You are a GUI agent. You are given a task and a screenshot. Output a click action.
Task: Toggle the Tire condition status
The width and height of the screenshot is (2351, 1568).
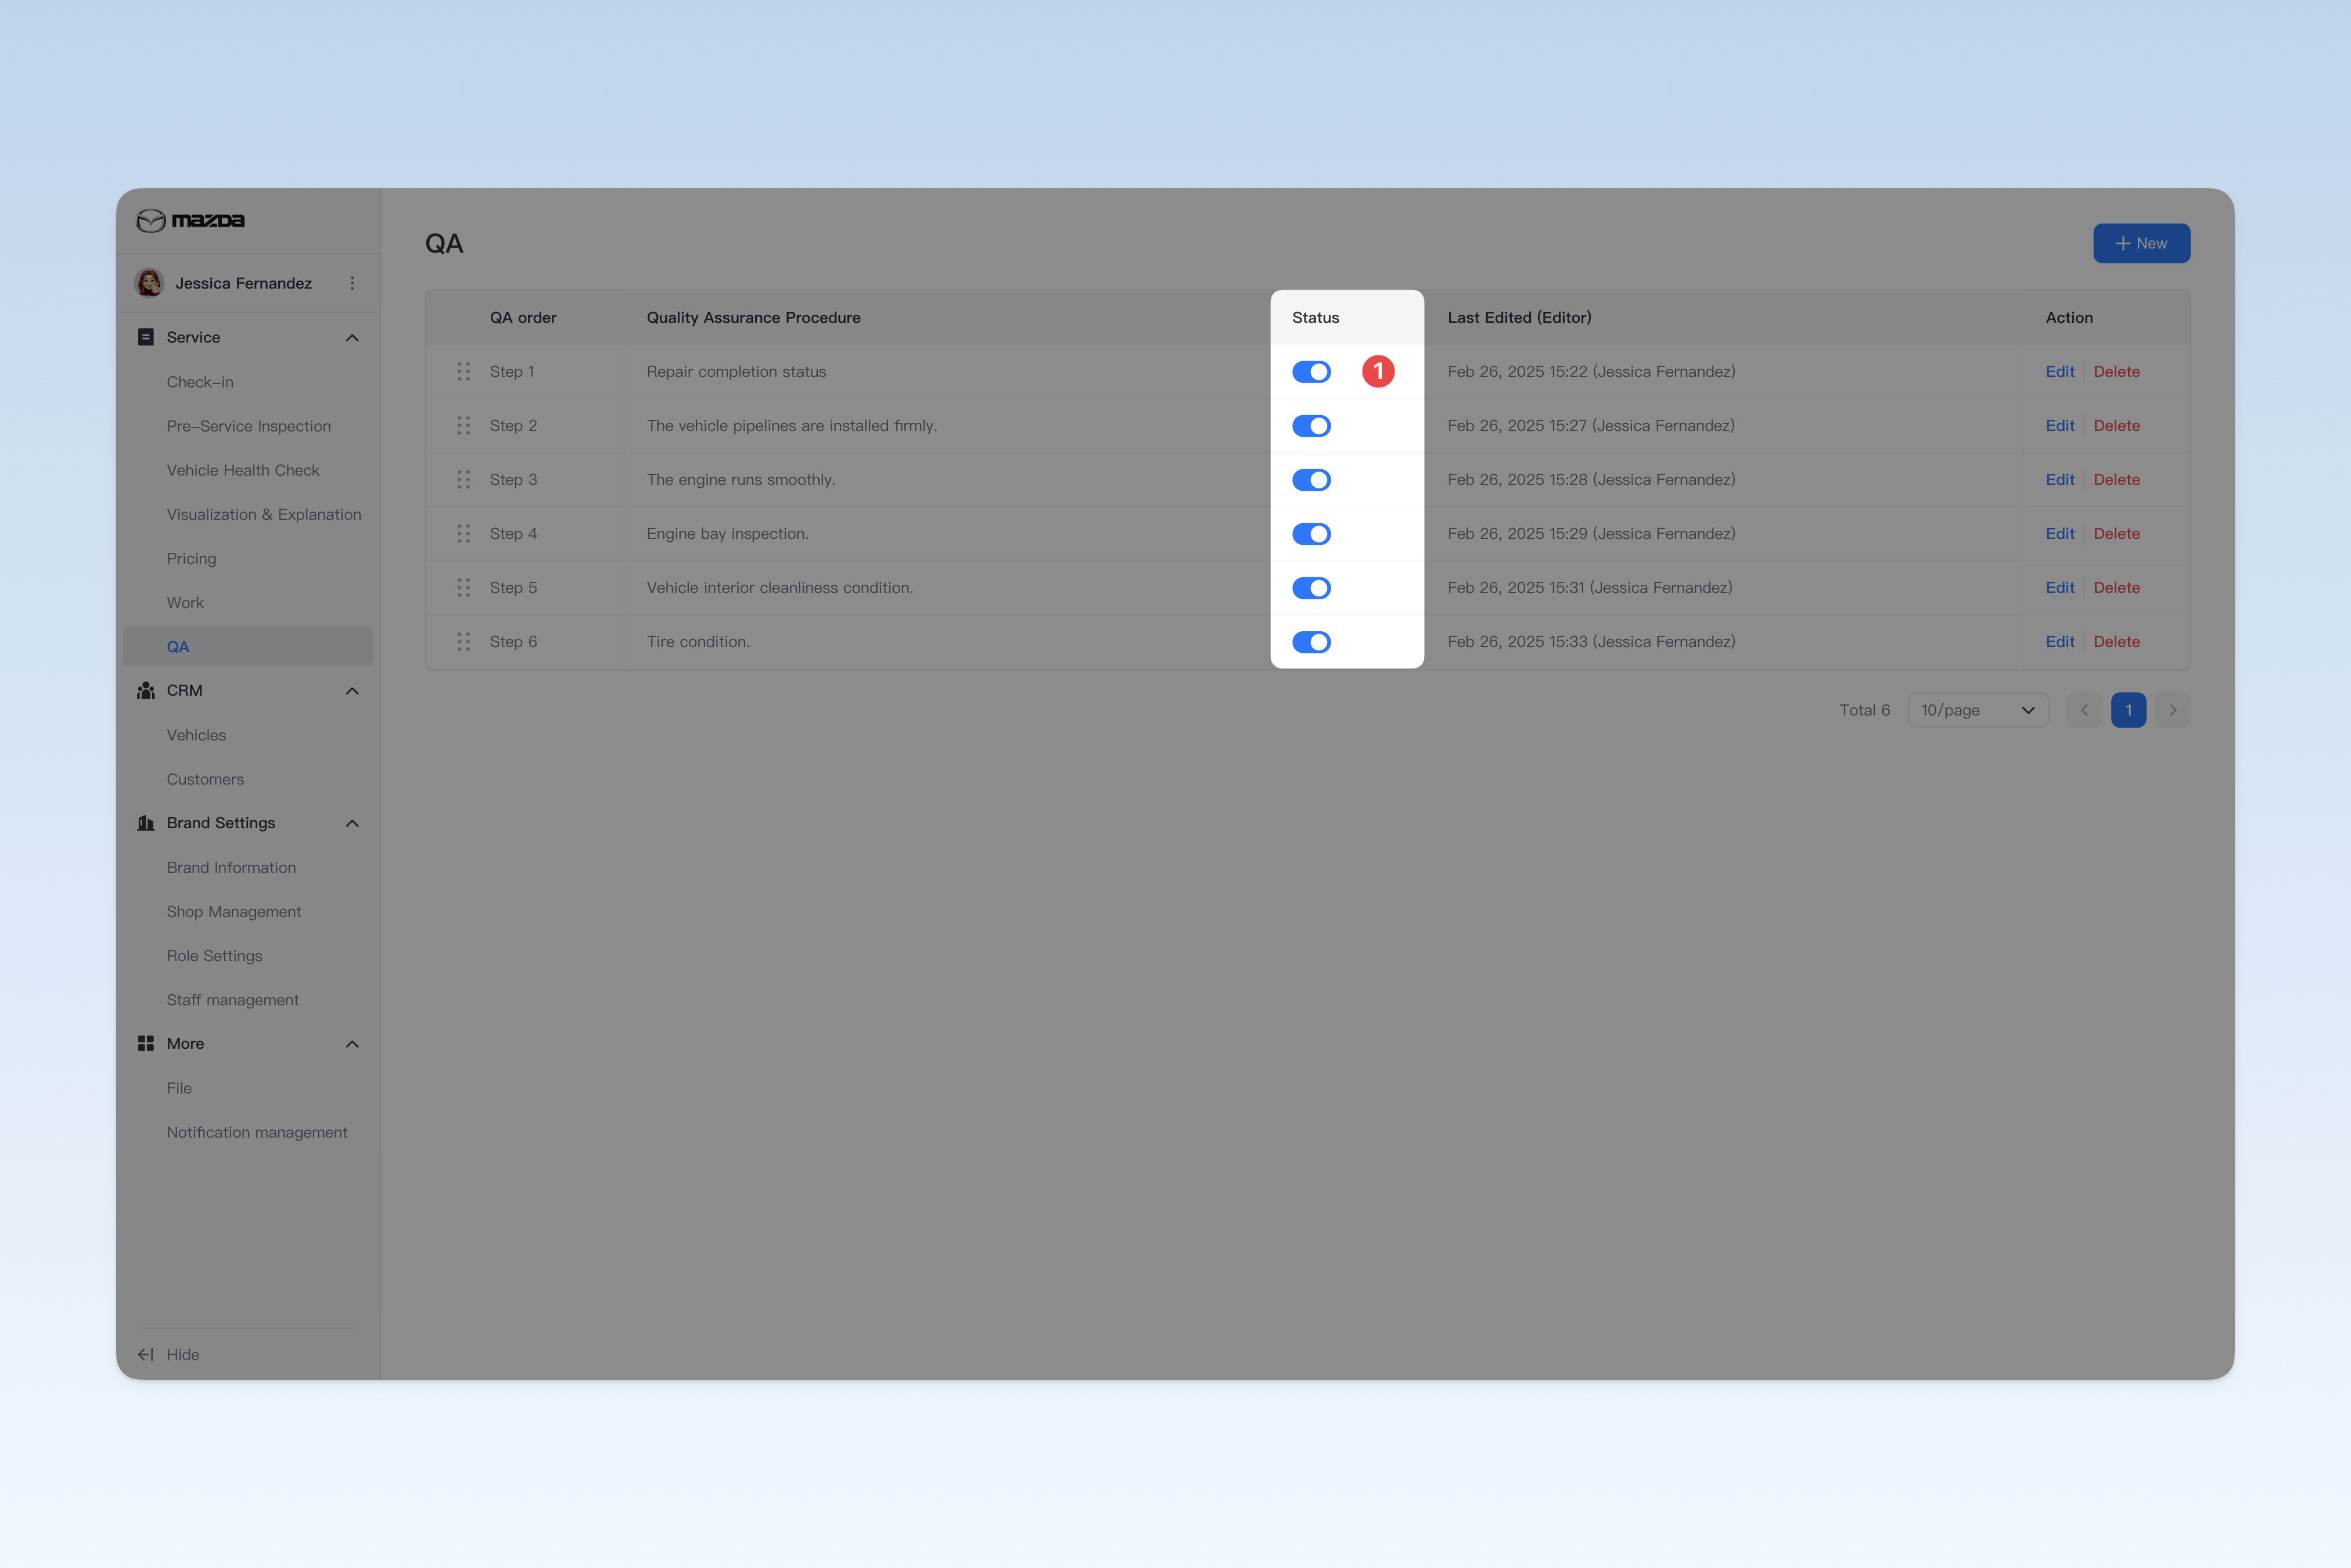click(x=1311, y=642)
